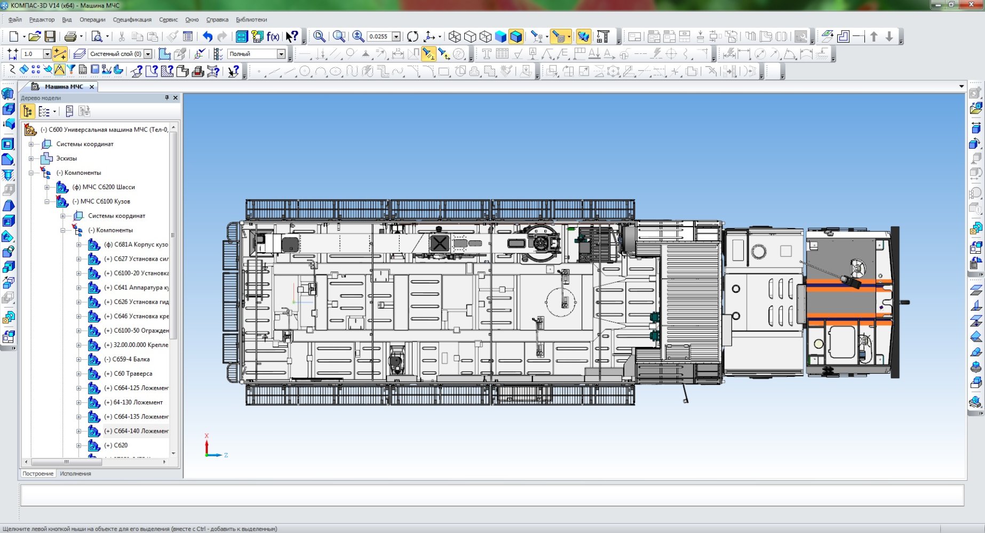Open the variables f(x) panel
The width and height of the screenshot is (985, 533).
coord(273,36)
